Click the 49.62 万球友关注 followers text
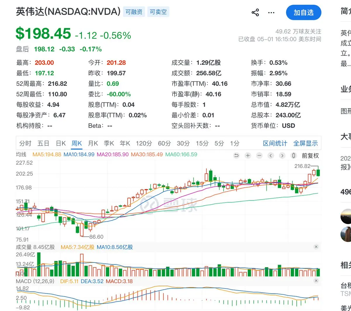The width and height of the screenshot is (351, 311). pos(298,31)
